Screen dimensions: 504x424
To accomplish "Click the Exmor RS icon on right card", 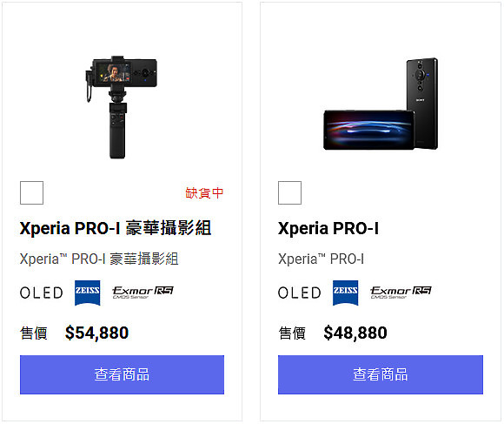I will coord(401,293).
